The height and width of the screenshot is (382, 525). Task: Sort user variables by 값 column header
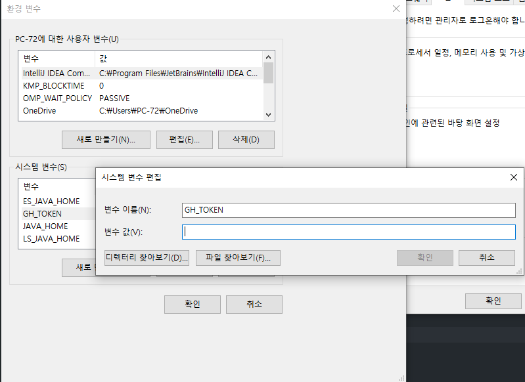point(177,58)
